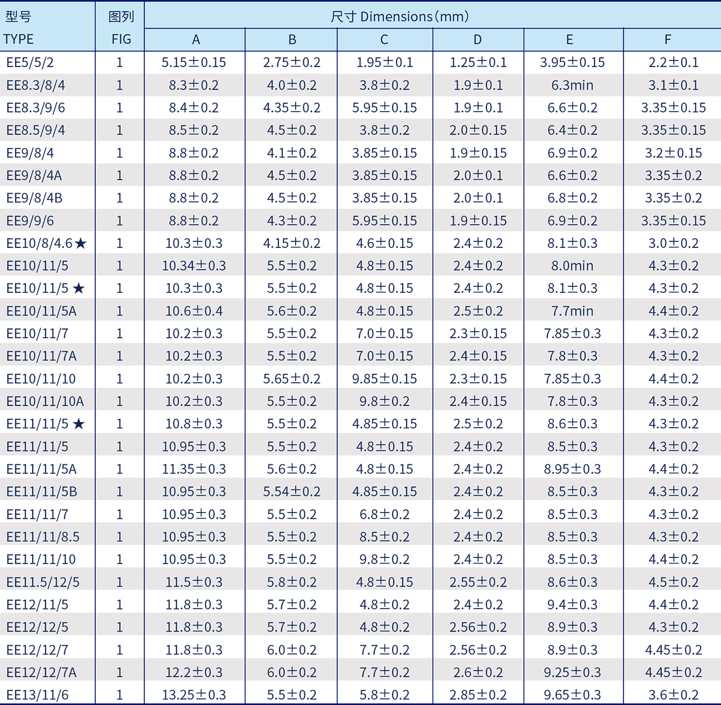Select column D header

(478, 40)
